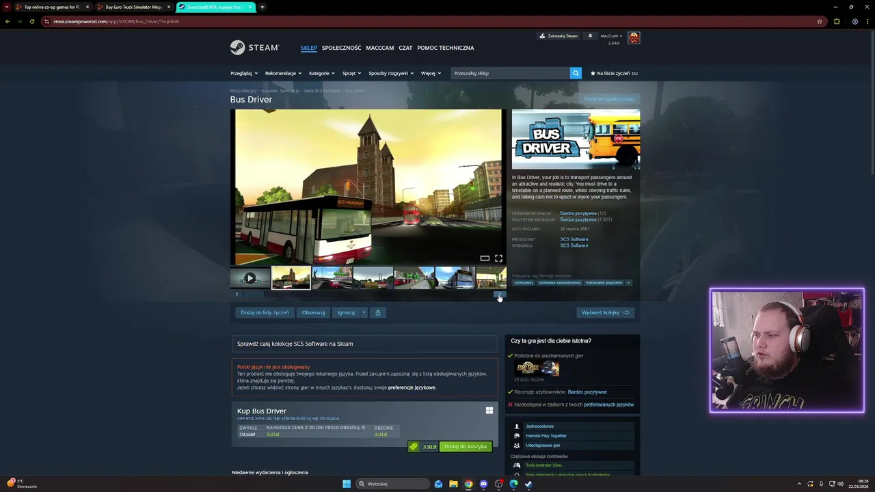Switch to Euro Truck Simulator browser tab
The image size is (875, 492).
133,7
